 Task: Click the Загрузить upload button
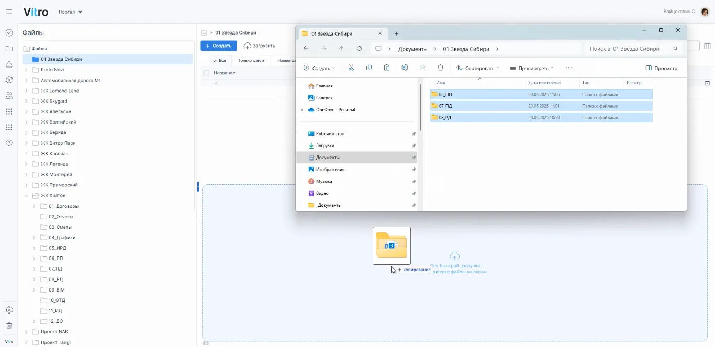[260, 46]
